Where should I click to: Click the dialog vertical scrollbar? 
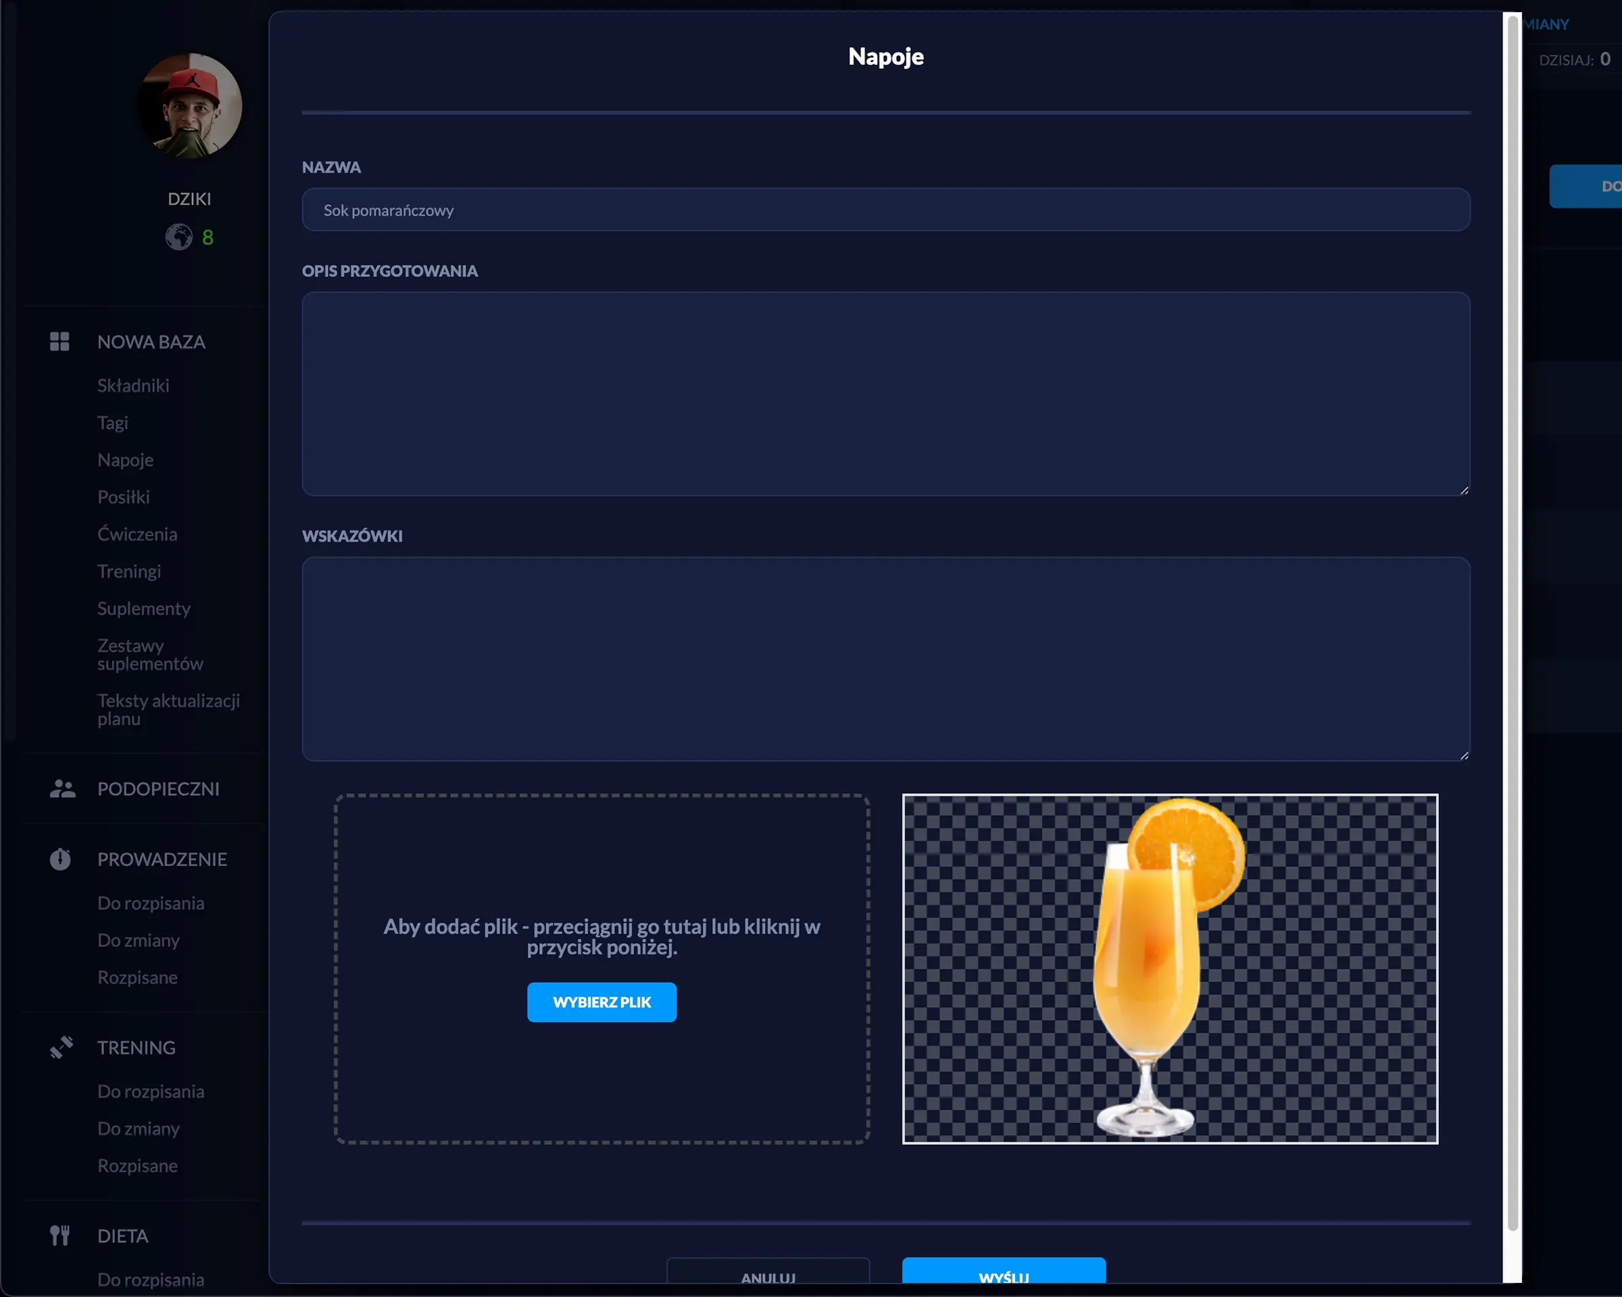point(1512,624)
